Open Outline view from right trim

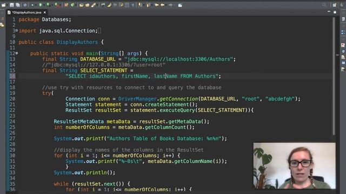(x=343, y=32)
